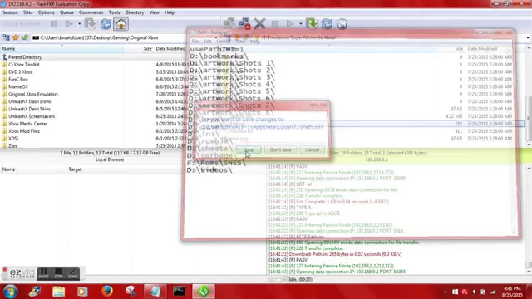Select the DVD 2 Xbox folder
This screenshot has width=532, height=299.
20,72
